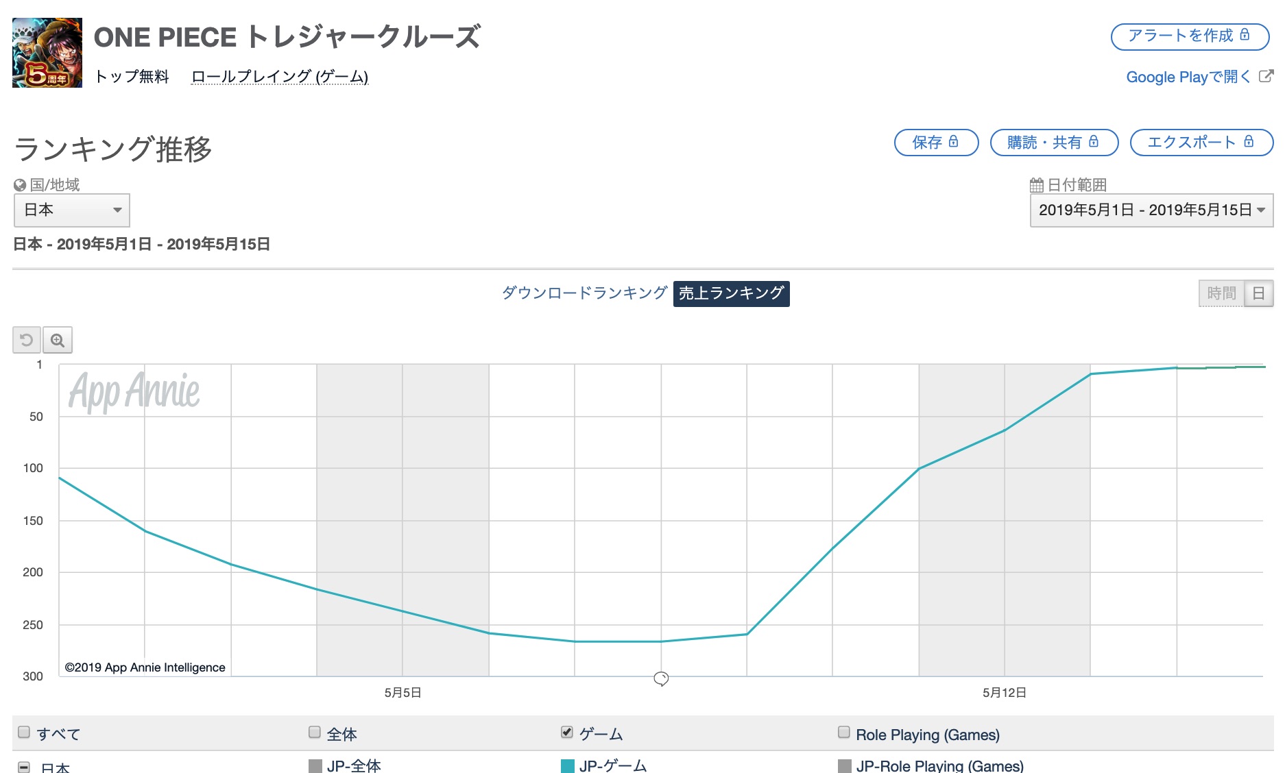The image size is (1285, 773).
Task: Click the 保存 button
Action: (936, 143)
